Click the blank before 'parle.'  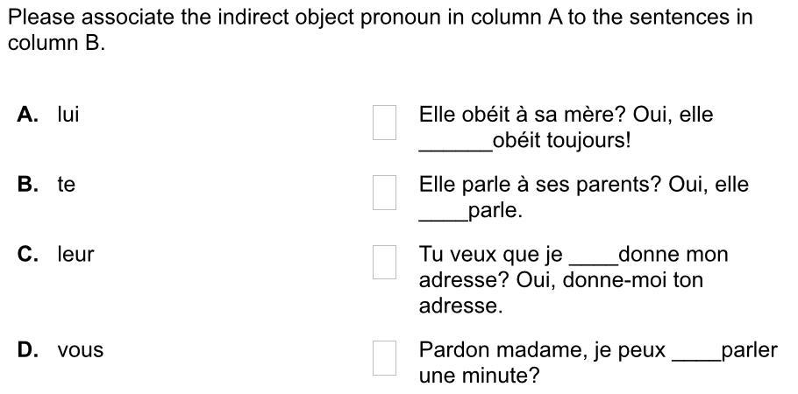pyautogui.click(x=443, y=219)
